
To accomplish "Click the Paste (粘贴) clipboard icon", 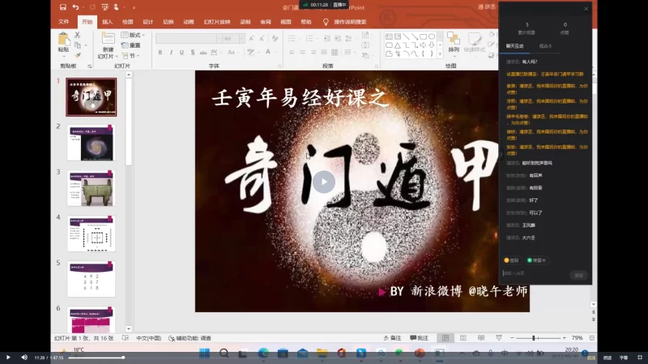I will pos(63,40).
